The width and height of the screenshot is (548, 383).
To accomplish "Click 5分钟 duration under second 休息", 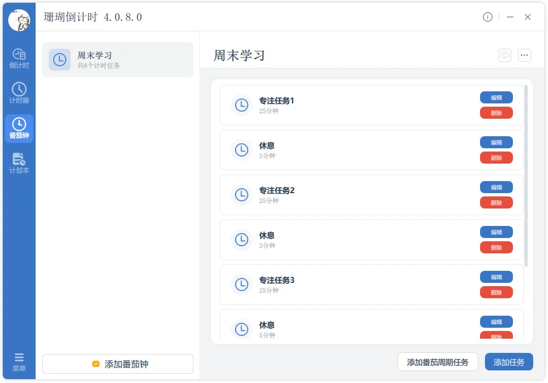I will [x=267, y=246].
